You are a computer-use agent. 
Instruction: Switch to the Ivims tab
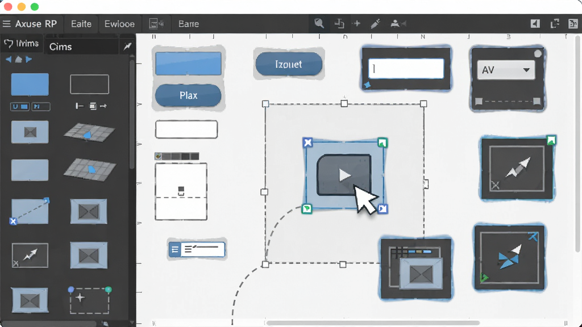coord(22,44)
